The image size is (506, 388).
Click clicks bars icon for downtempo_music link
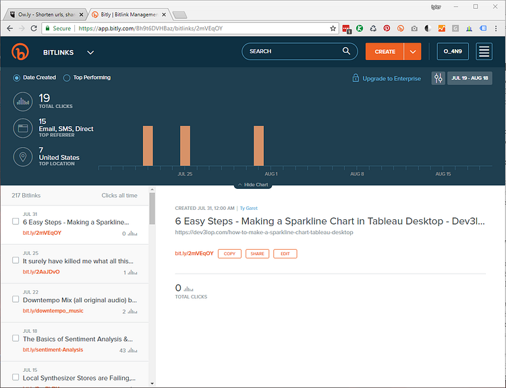click(133, 312)
